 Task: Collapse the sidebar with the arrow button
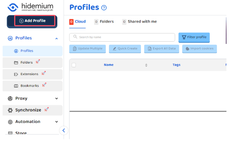[x=64, y=130]
